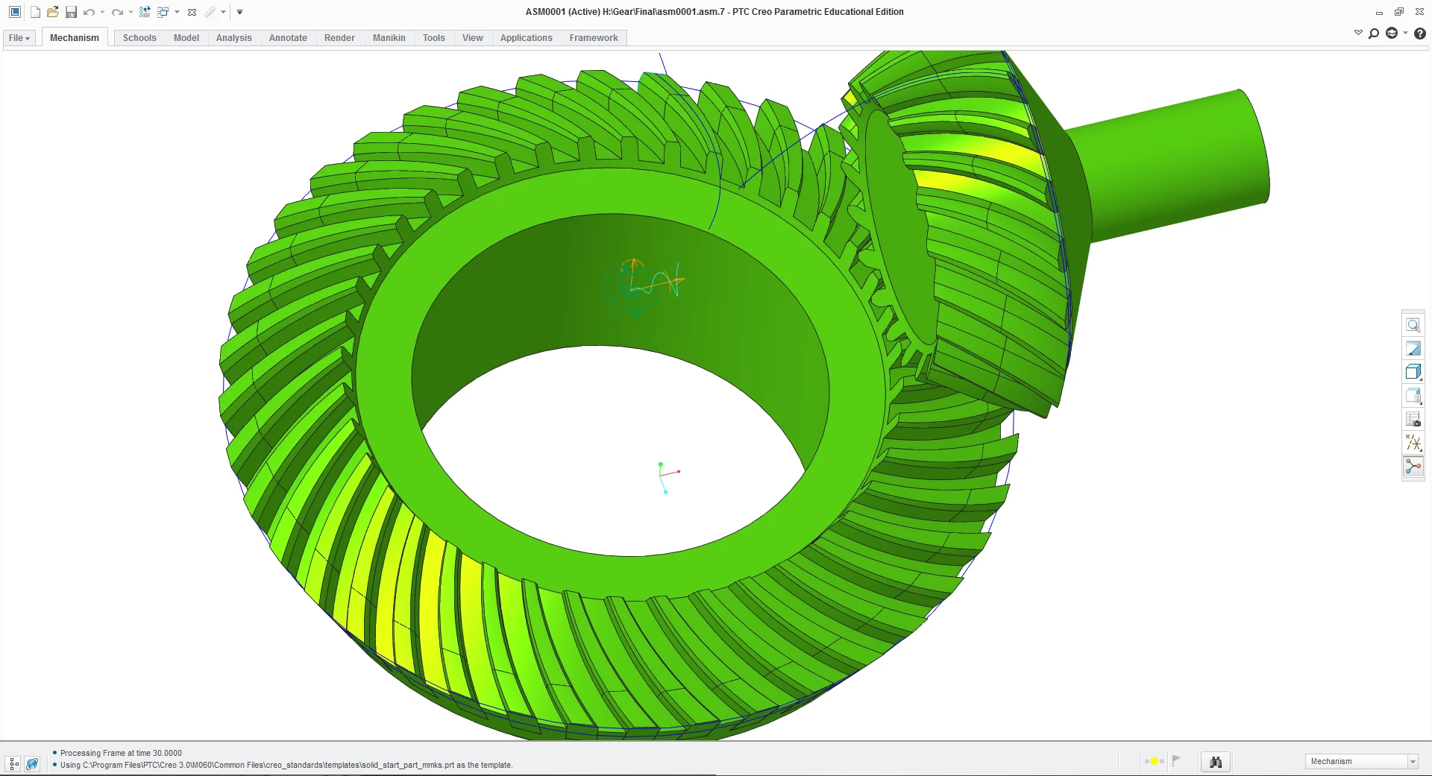Open the Analysis tab
Viewport: 1432px width, 776px height.
pyautogui.click(x=234, y=38)
